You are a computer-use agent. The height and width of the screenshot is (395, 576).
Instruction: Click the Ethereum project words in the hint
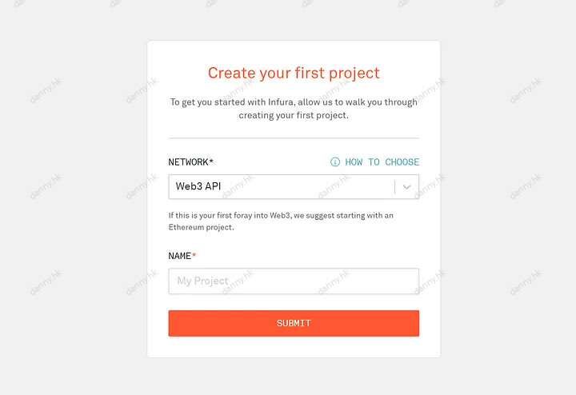pyautogui.click(x=201, y=227)
